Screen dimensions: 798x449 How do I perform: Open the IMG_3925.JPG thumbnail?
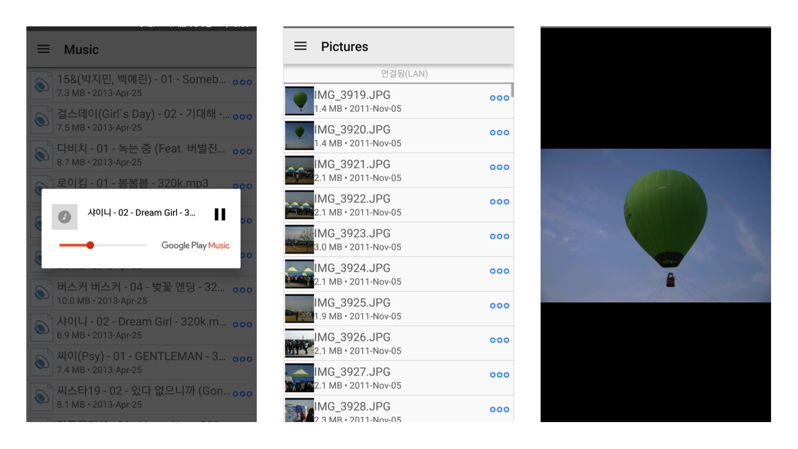[x=299, y=308]
